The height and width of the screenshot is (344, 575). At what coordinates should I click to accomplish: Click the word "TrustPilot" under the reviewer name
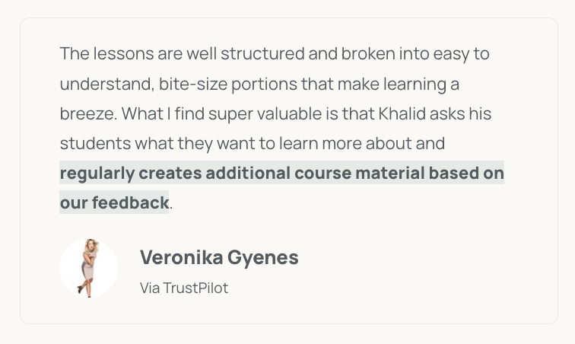[195, 288]
